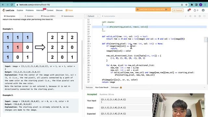The width and height of the screenshot is (208, 117).
Task: Click the Example 1 flood fill diagram
Action: coord(40,47)
